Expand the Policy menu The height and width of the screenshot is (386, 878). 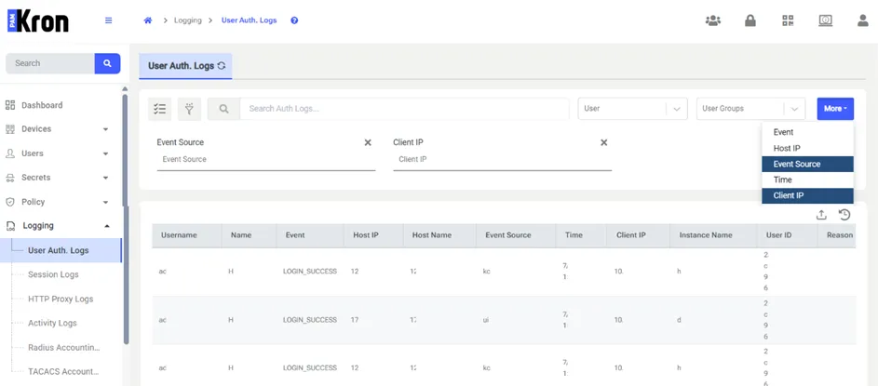pos(61,202)
